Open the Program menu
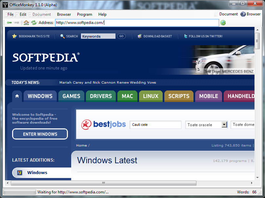 [85, 14]
